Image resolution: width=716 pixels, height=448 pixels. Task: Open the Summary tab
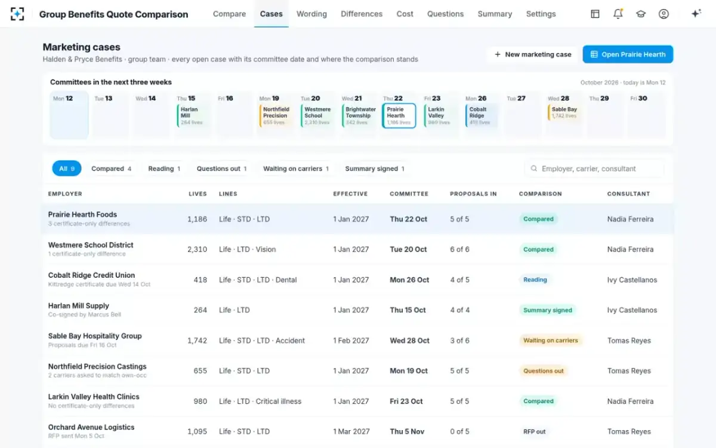495,14
